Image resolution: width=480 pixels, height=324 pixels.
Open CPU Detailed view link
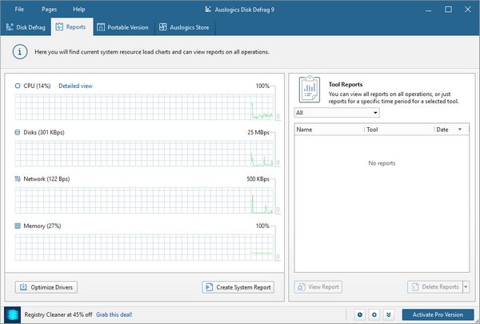[x=75, y=86]
